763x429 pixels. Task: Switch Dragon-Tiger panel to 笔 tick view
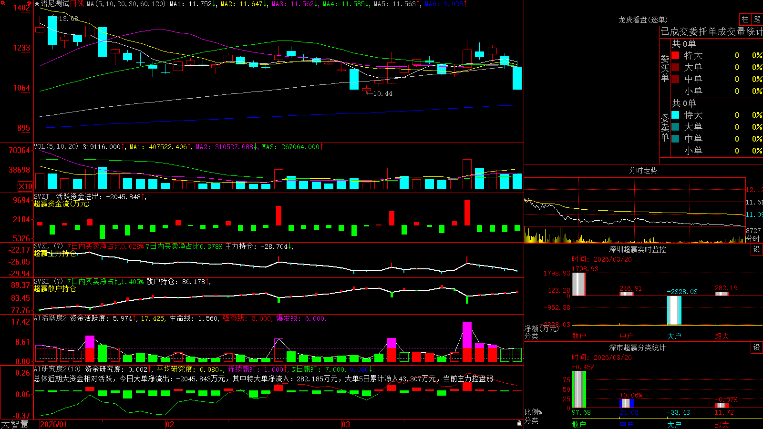(x=757, y=20)
